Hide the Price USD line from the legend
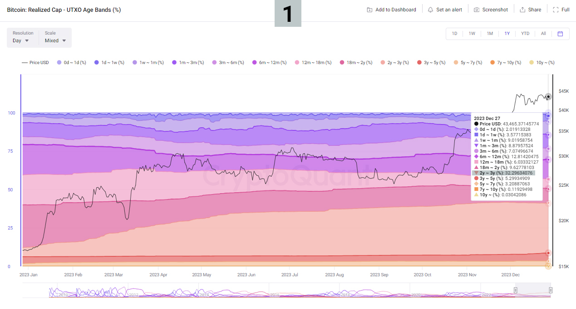Screen dimensions: 576x309 [x=35, y=62]
